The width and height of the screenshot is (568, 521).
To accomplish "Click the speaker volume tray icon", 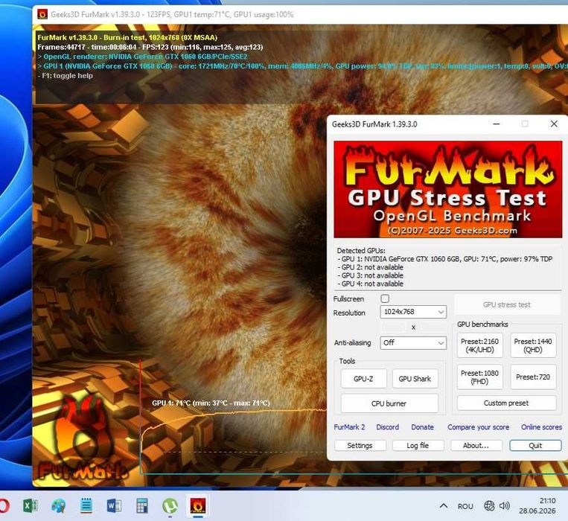I will 504,506.
